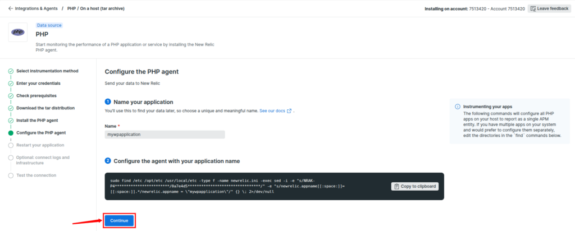Click the Data source tag
575x231 pixels.
[x=49, y=25]
